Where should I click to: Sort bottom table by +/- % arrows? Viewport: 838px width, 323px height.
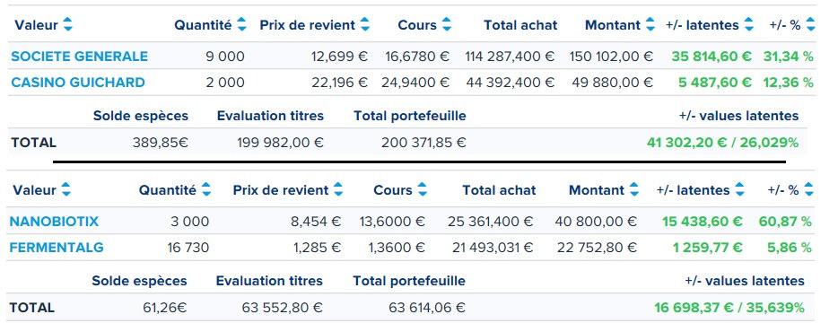coord(808,189)
